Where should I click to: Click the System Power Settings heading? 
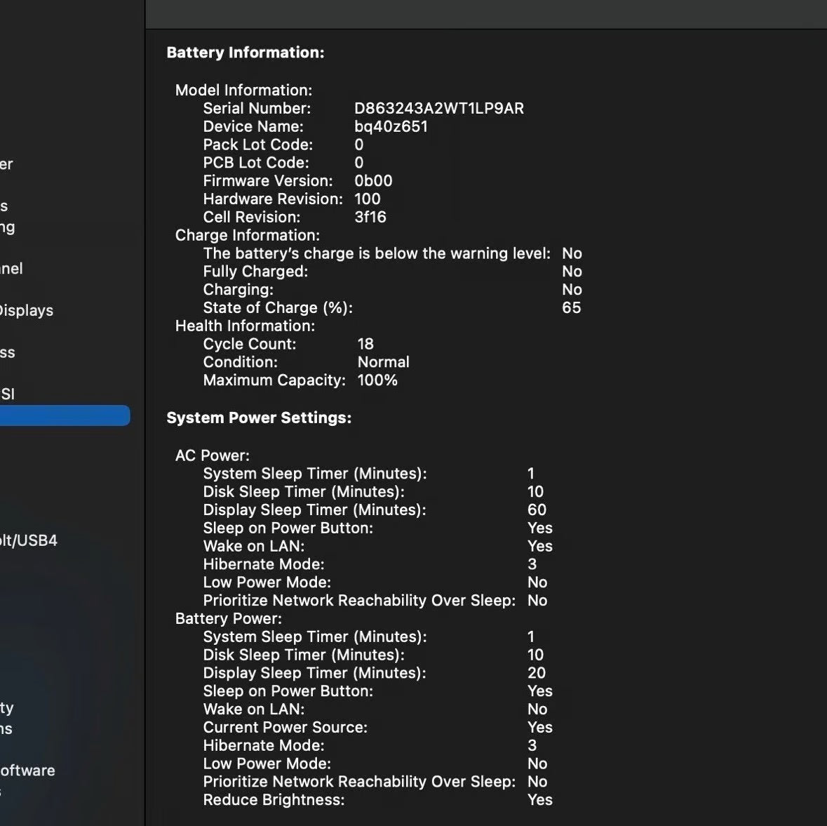pyautogui.click(x=259, y=418)
